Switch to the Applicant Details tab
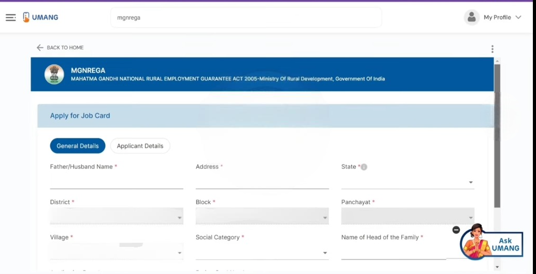 pyautogui.click(x=140, y=146)
